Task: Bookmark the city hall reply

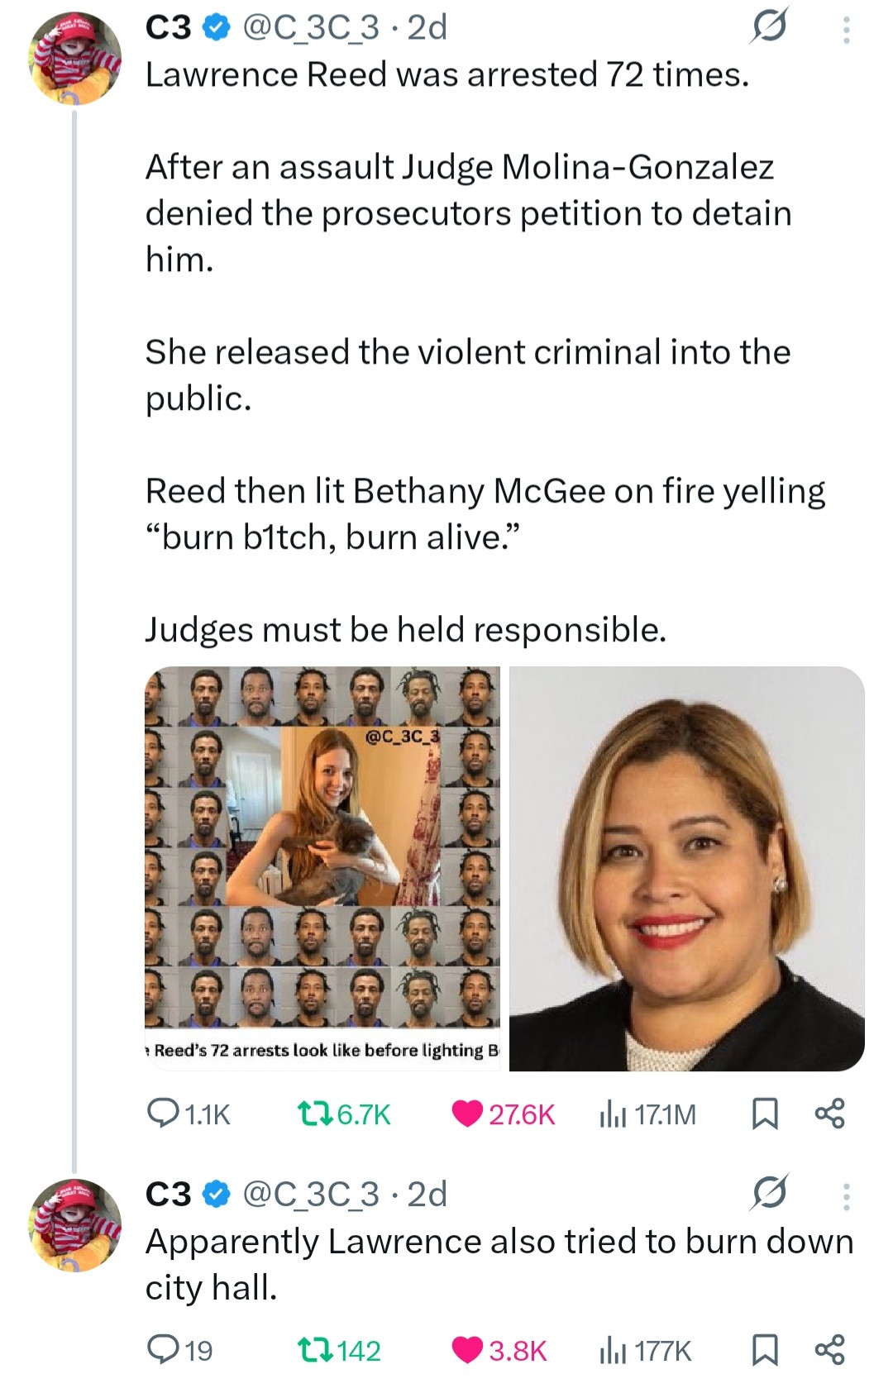Action: coord(764,1350)
